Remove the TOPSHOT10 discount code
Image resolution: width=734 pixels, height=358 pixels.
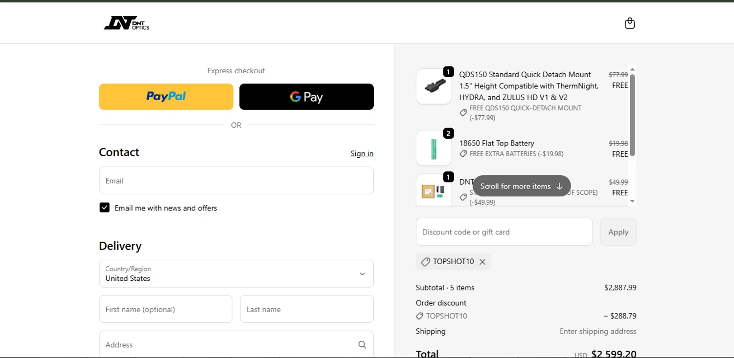click(x=482, y=262)
